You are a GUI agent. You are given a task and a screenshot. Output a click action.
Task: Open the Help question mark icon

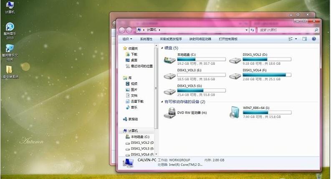click(314, 39)
